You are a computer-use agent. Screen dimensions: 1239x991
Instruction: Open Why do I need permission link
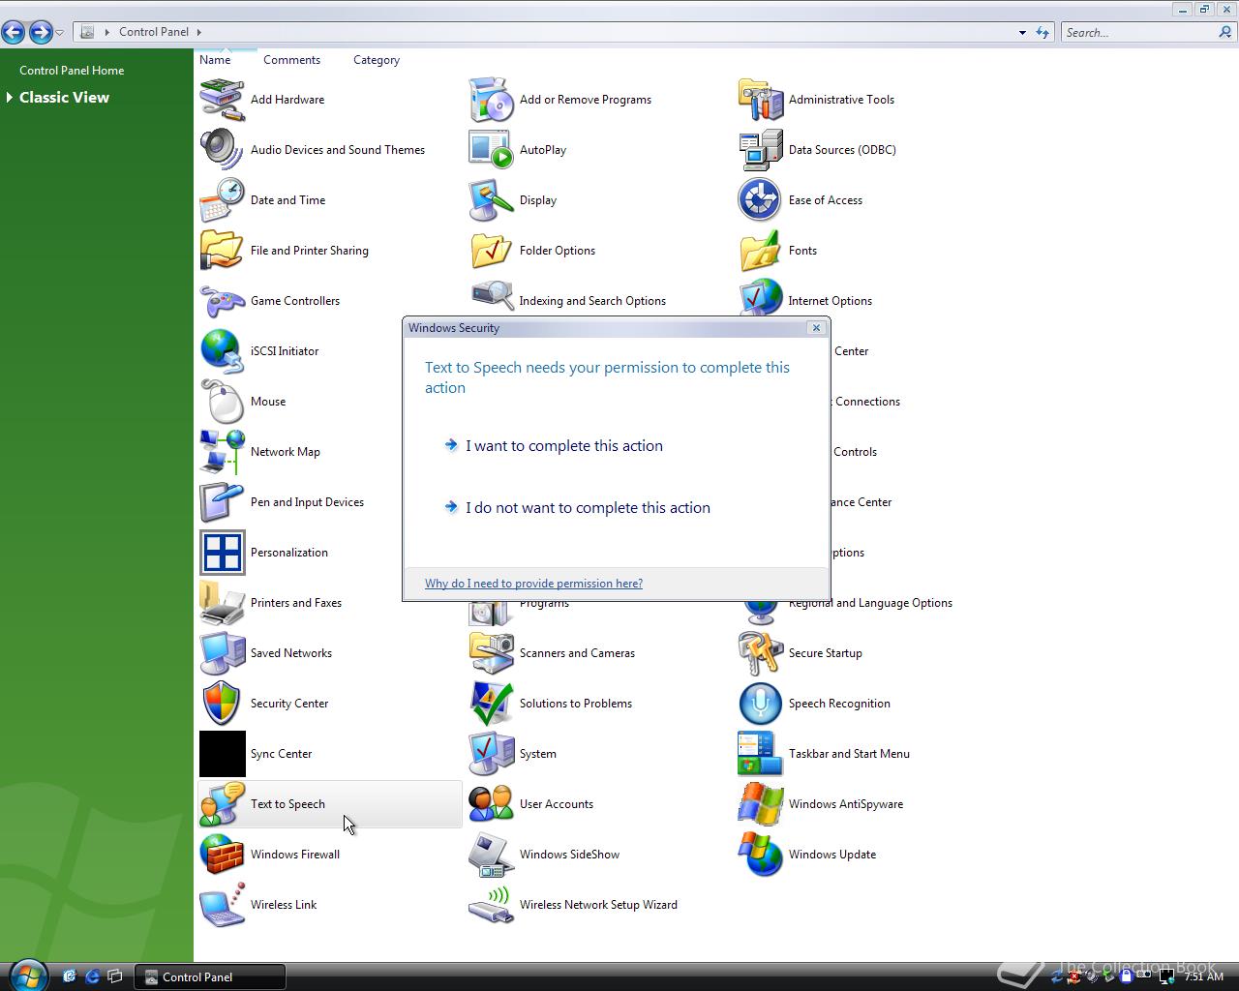533,584
